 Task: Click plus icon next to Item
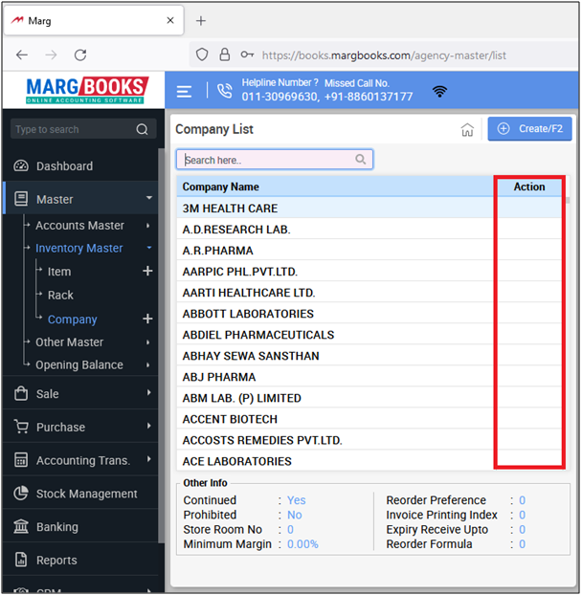[x=147, y=272]
